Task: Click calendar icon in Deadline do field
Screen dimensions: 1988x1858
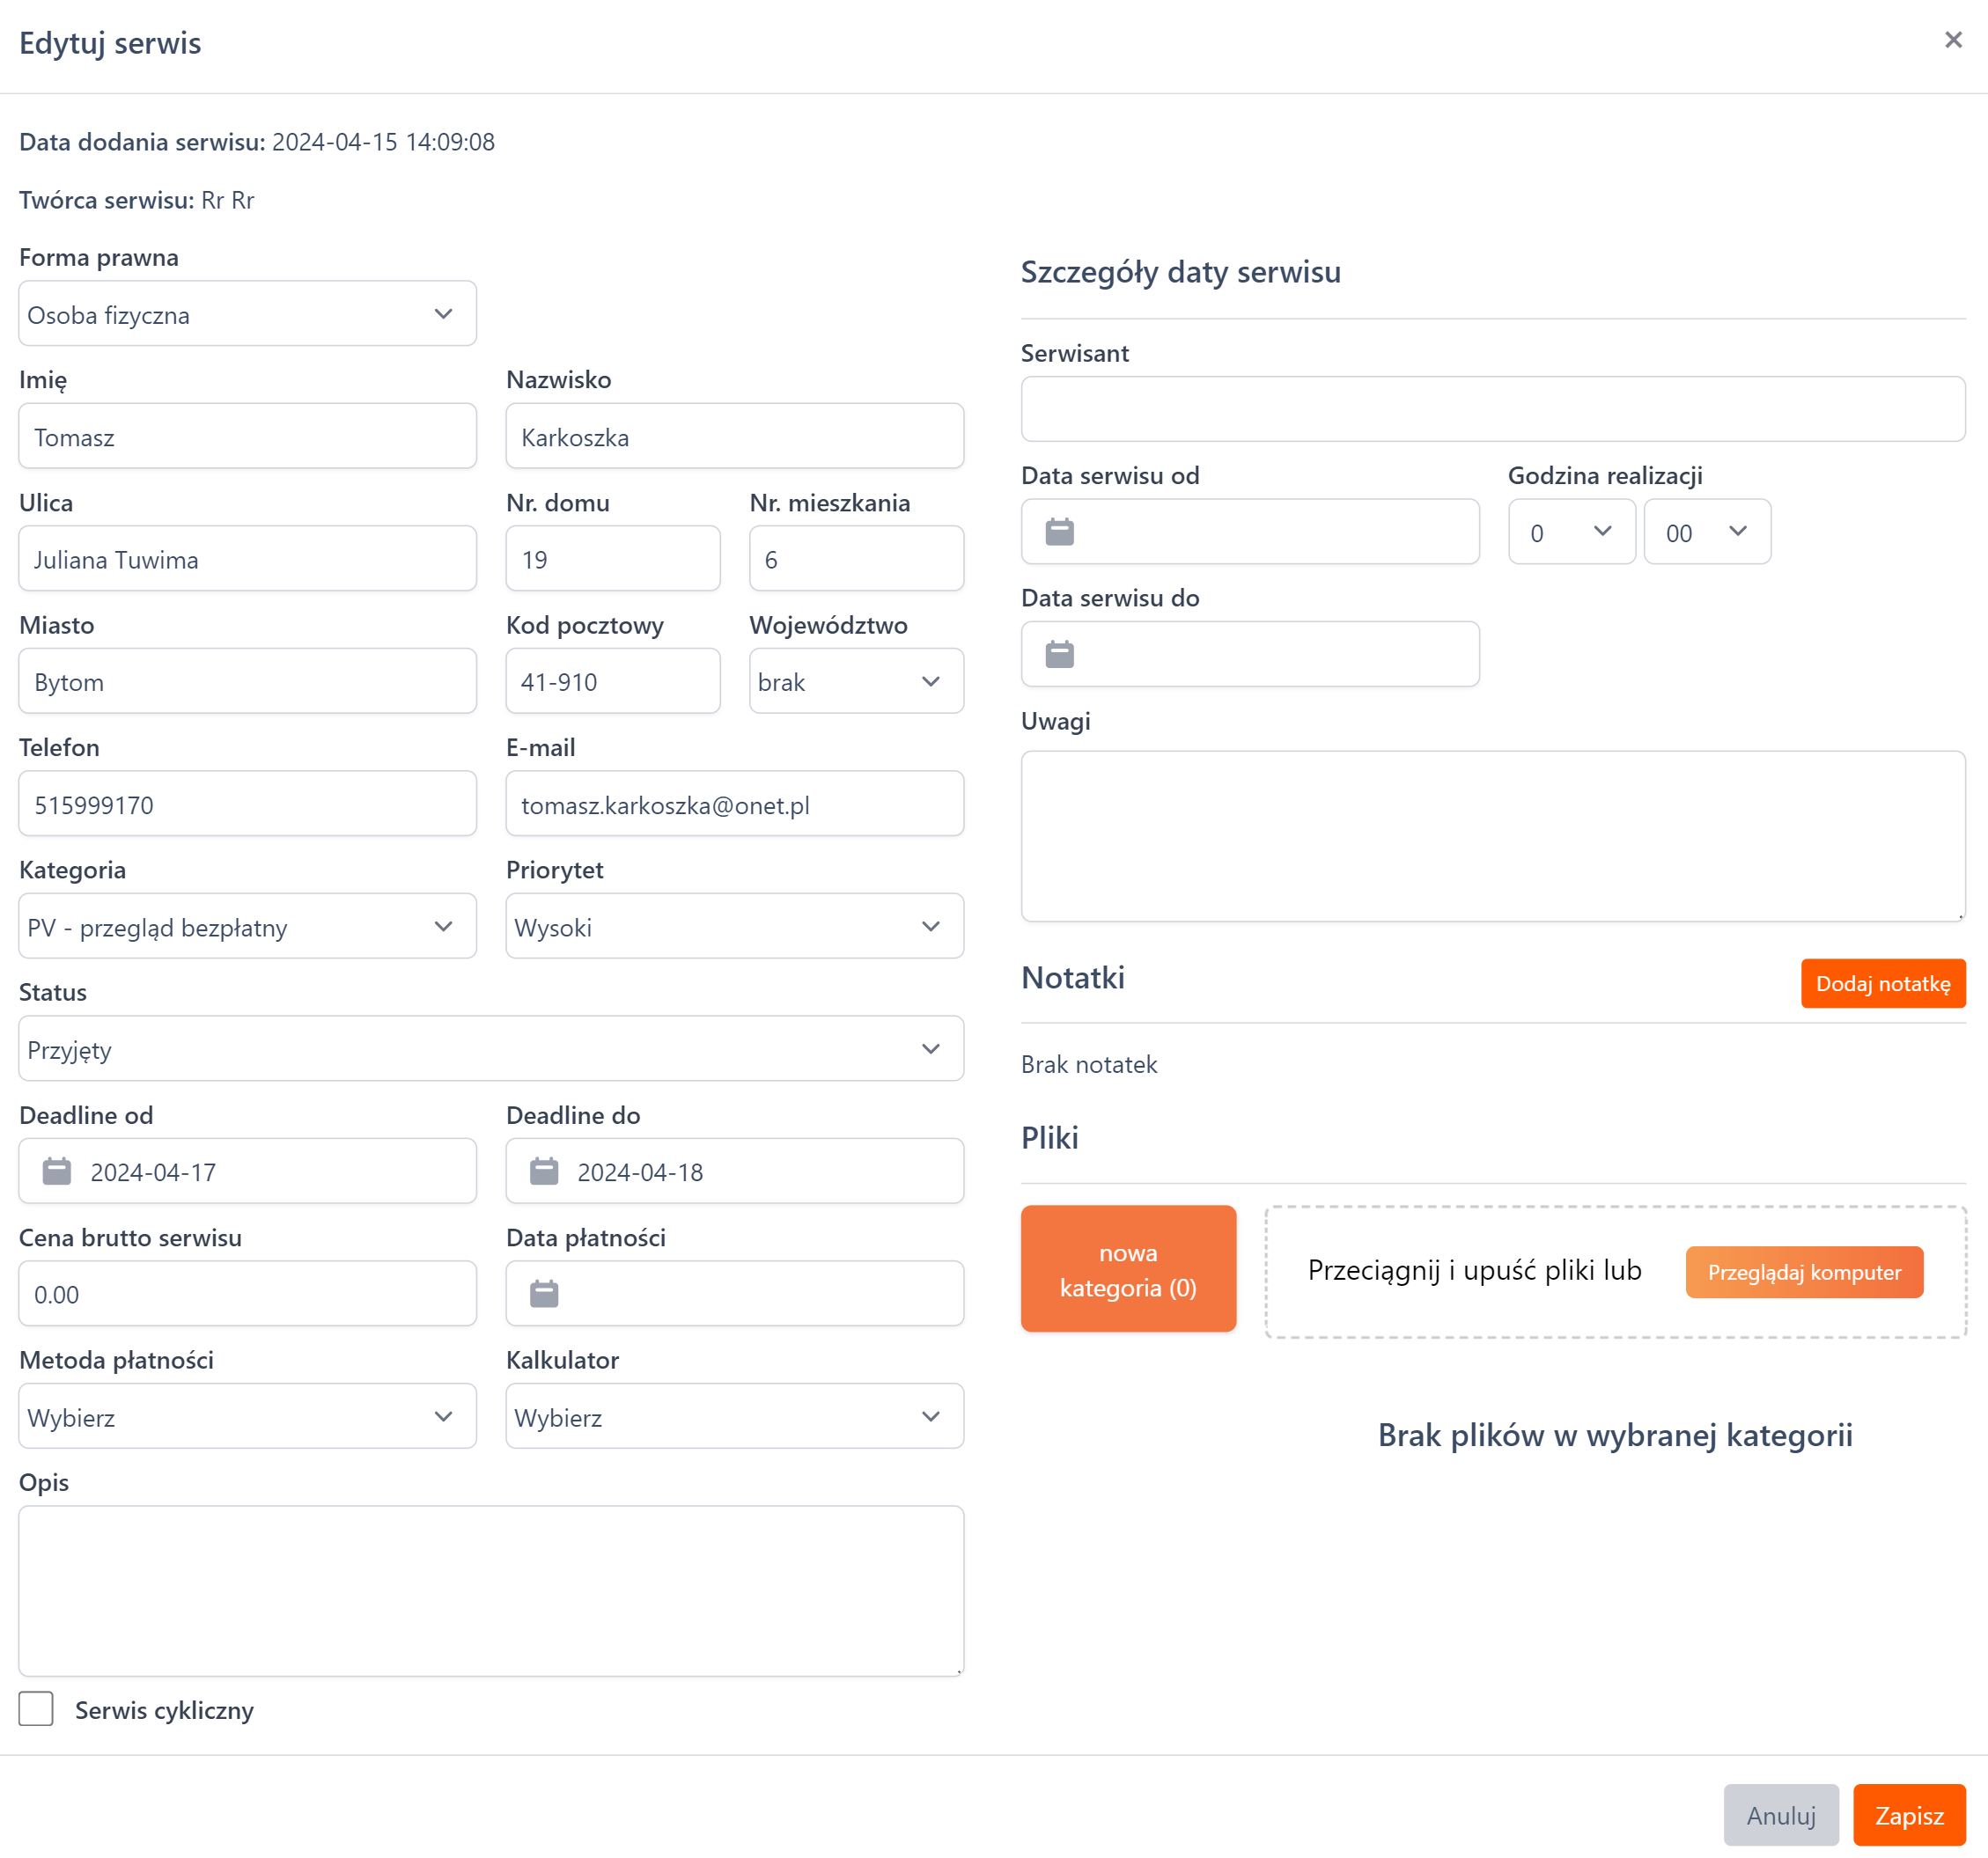Action: (x=544, y=1171)
